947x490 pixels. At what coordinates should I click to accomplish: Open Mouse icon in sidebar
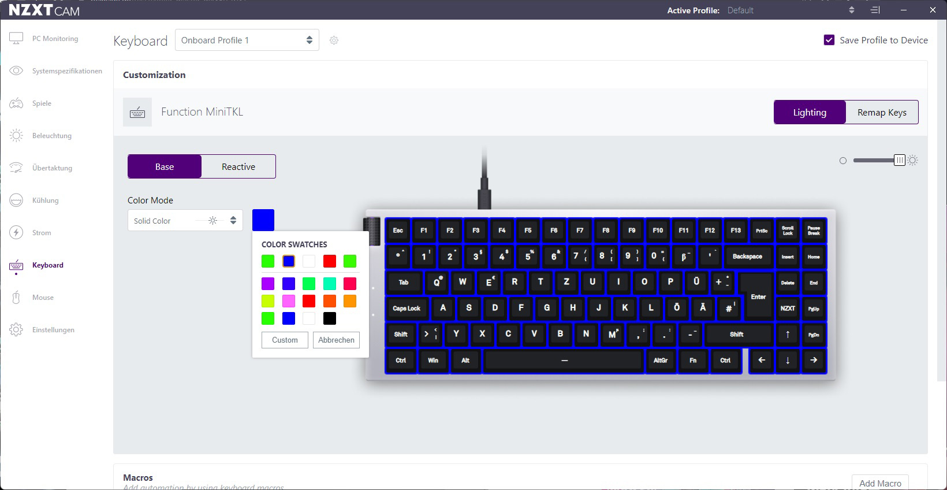pos(16,298)
